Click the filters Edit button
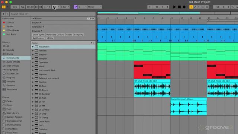238x134 pixels. pos(91,19)
